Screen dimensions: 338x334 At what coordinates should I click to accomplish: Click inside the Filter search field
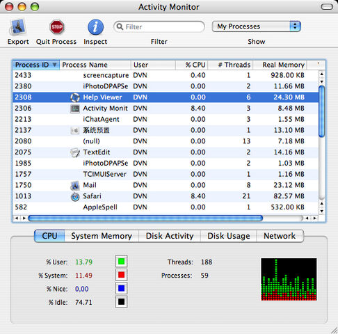(x=159, y=26)
